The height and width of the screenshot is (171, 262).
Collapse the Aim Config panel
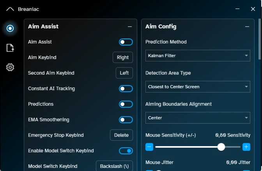click(247, 27)
